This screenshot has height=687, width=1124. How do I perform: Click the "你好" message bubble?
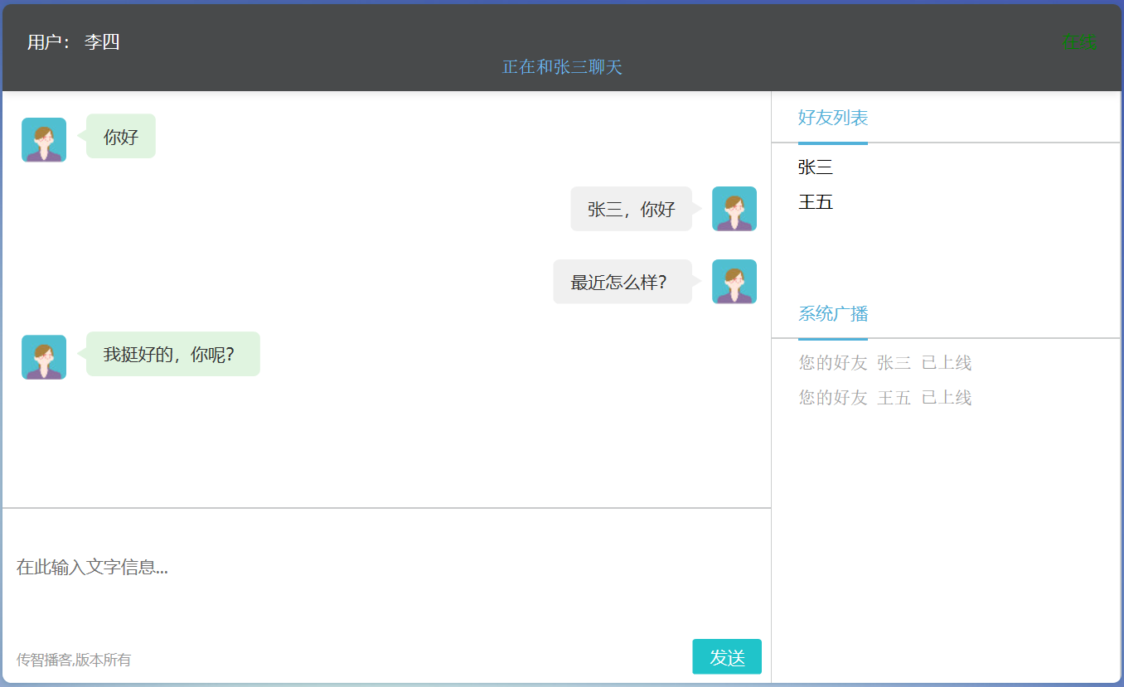click(121, 137)
